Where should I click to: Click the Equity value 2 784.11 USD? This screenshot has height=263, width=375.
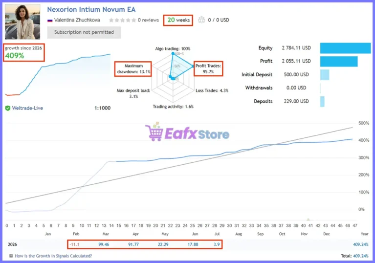pyautogui.click(x=296, y=48)
